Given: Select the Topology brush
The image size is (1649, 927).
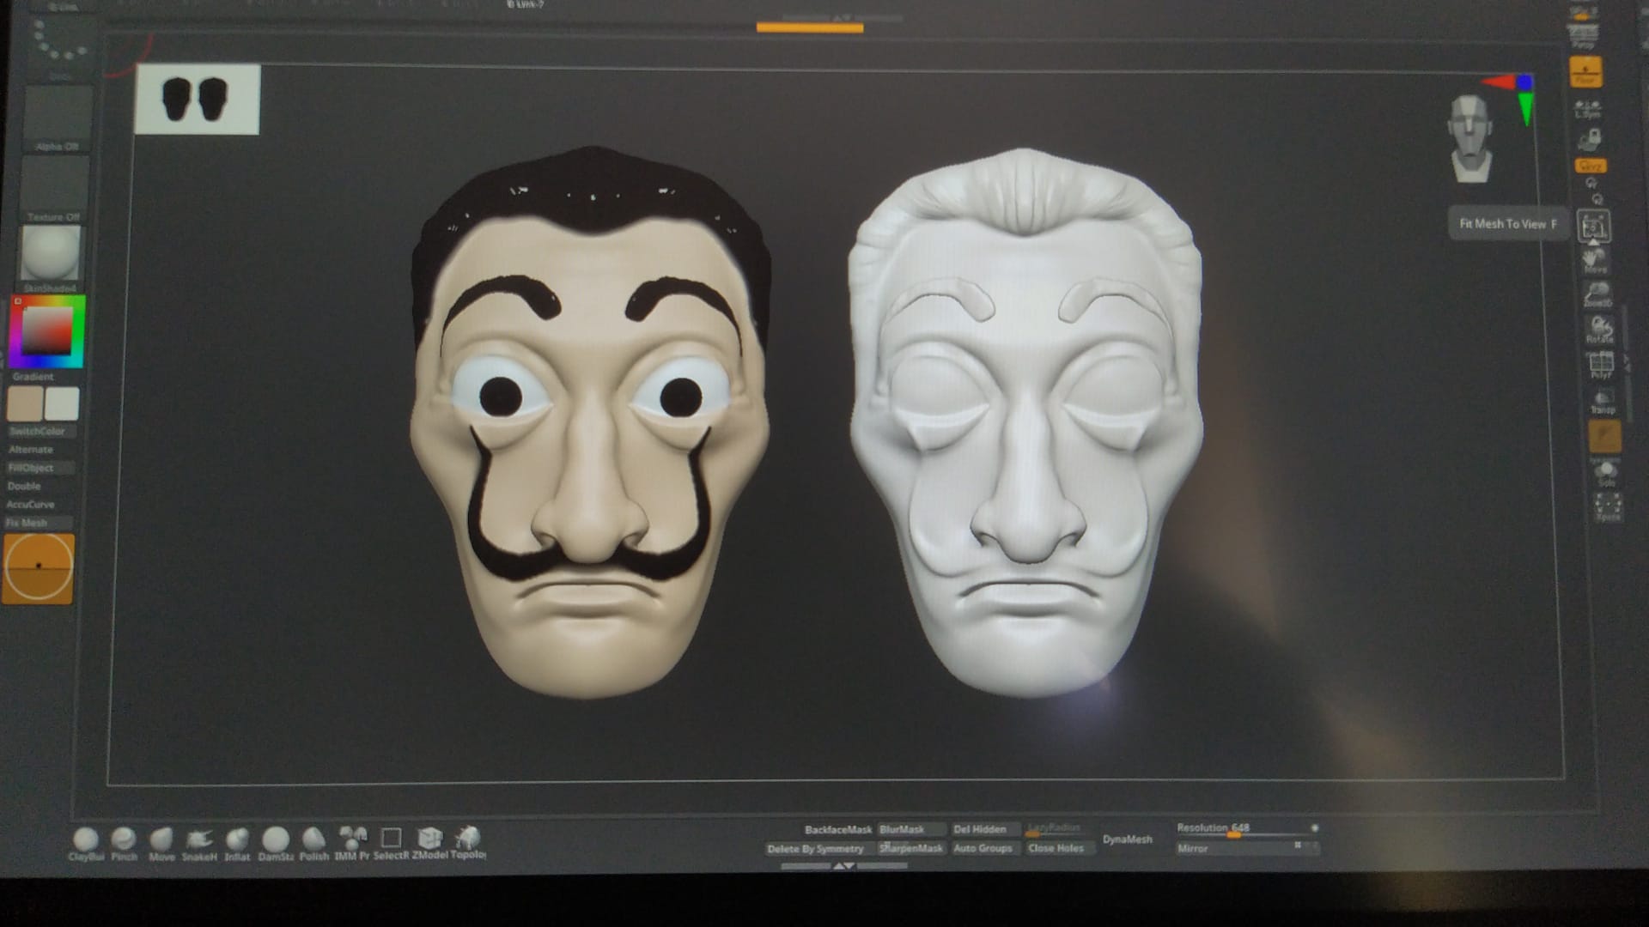Looking at the screenshot, I should coord(468,841).
